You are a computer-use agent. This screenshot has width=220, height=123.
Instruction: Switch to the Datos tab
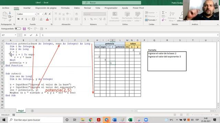click(77, 8)
